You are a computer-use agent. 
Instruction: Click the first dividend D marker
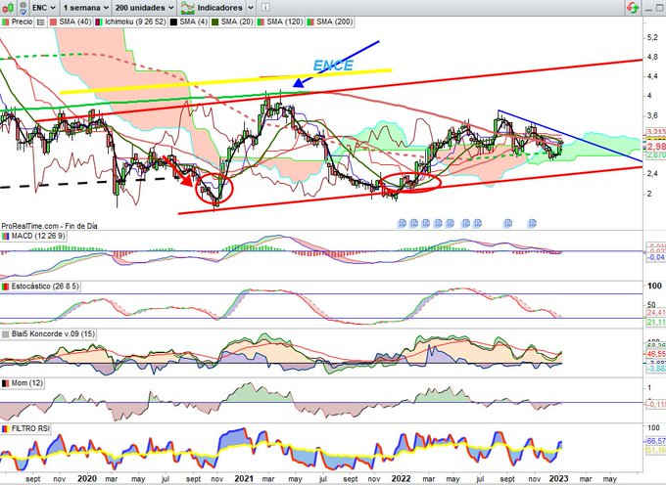point(403,223)
